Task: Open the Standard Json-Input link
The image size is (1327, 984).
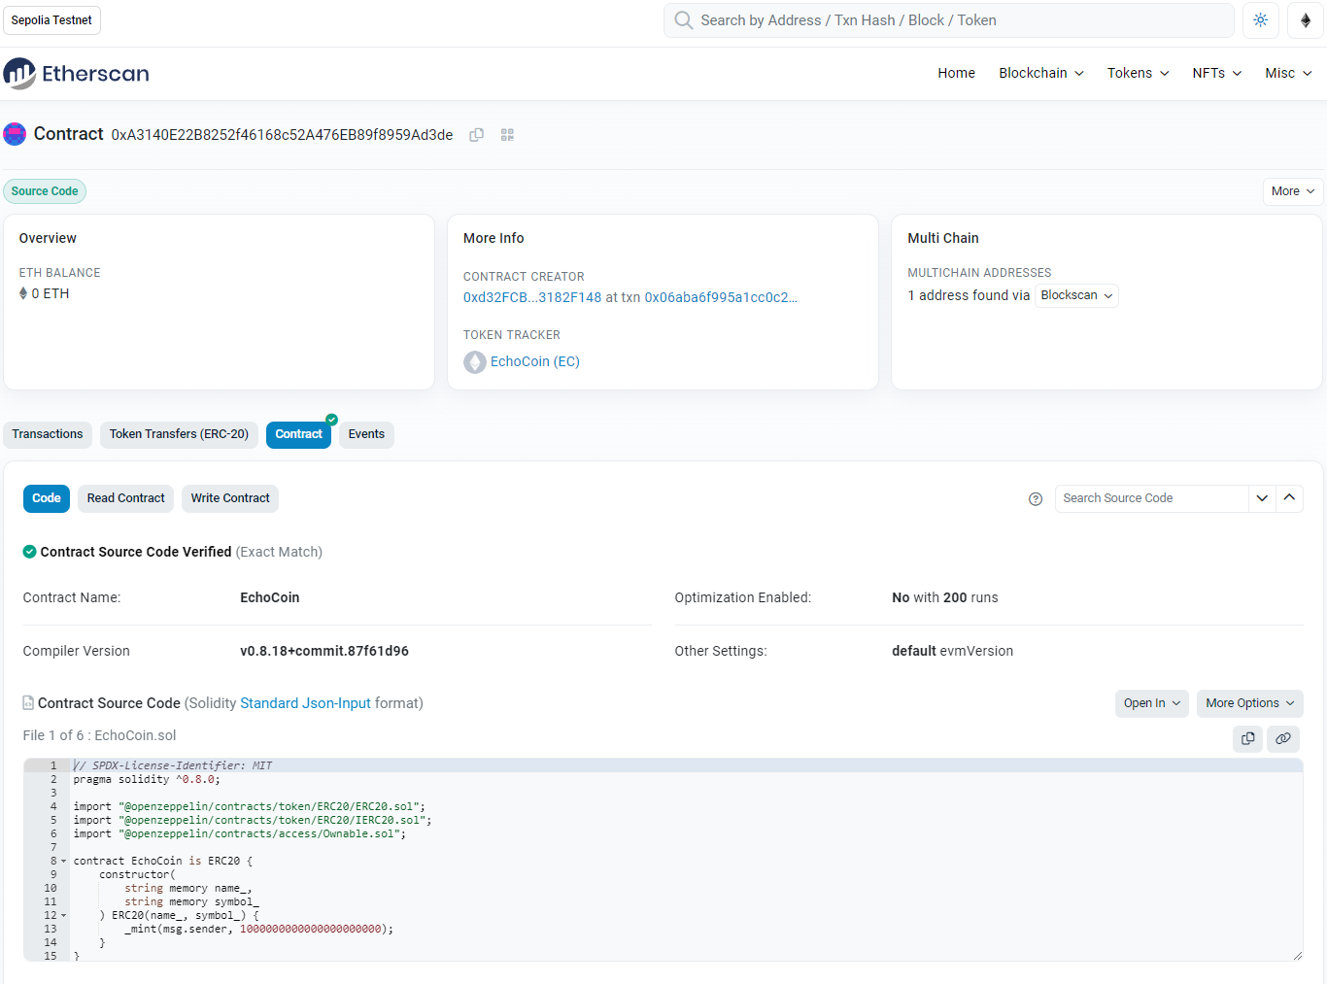Action: pos(305,703)
